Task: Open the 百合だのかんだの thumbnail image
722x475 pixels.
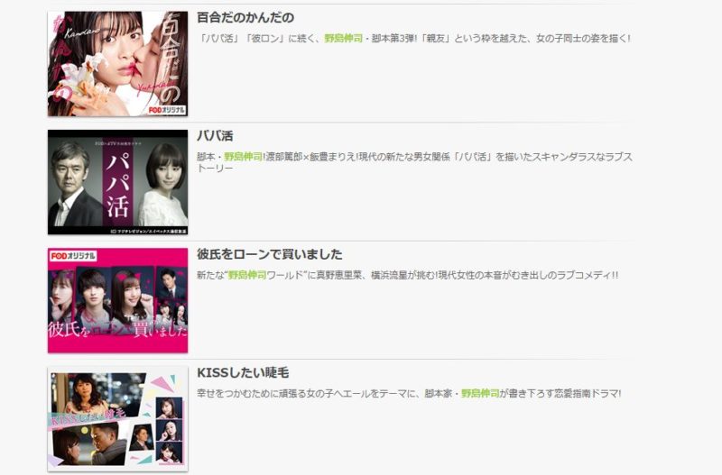Action: click(x=117, y=63)
